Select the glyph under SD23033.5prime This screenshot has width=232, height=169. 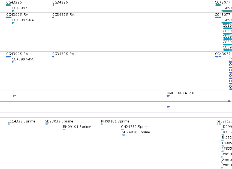tap(47, 124)
